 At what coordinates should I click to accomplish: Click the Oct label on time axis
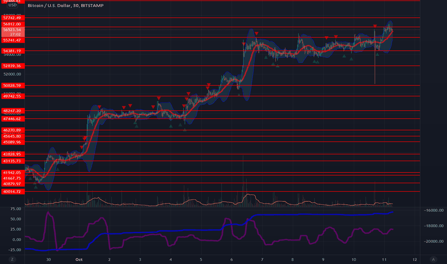pos(79,259)
